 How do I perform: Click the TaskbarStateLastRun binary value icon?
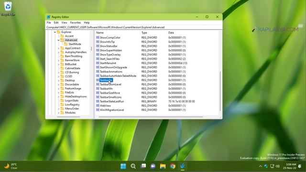tap(98, 101)
